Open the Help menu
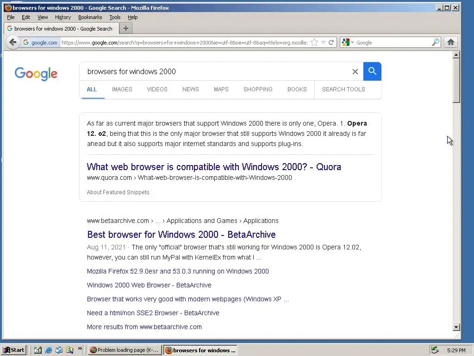This screenshot has height=356, width=474. (133, 17)
